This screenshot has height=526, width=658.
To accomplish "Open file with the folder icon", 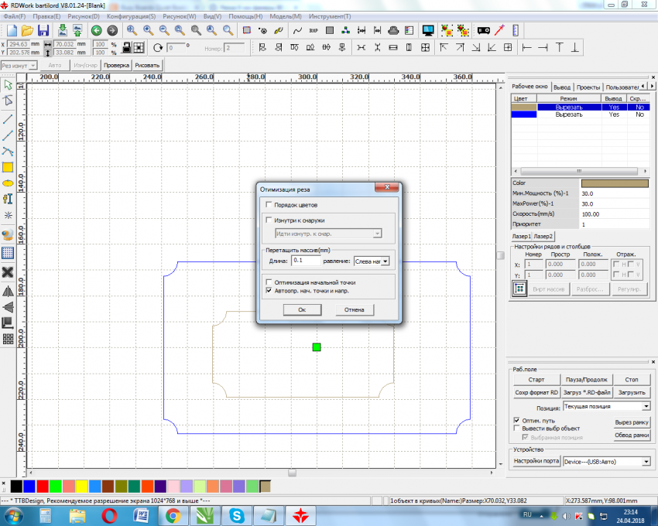I will [27, 30].
